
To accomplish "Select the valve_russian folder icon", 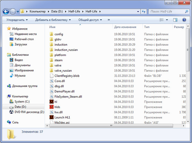I will (52, 70).
